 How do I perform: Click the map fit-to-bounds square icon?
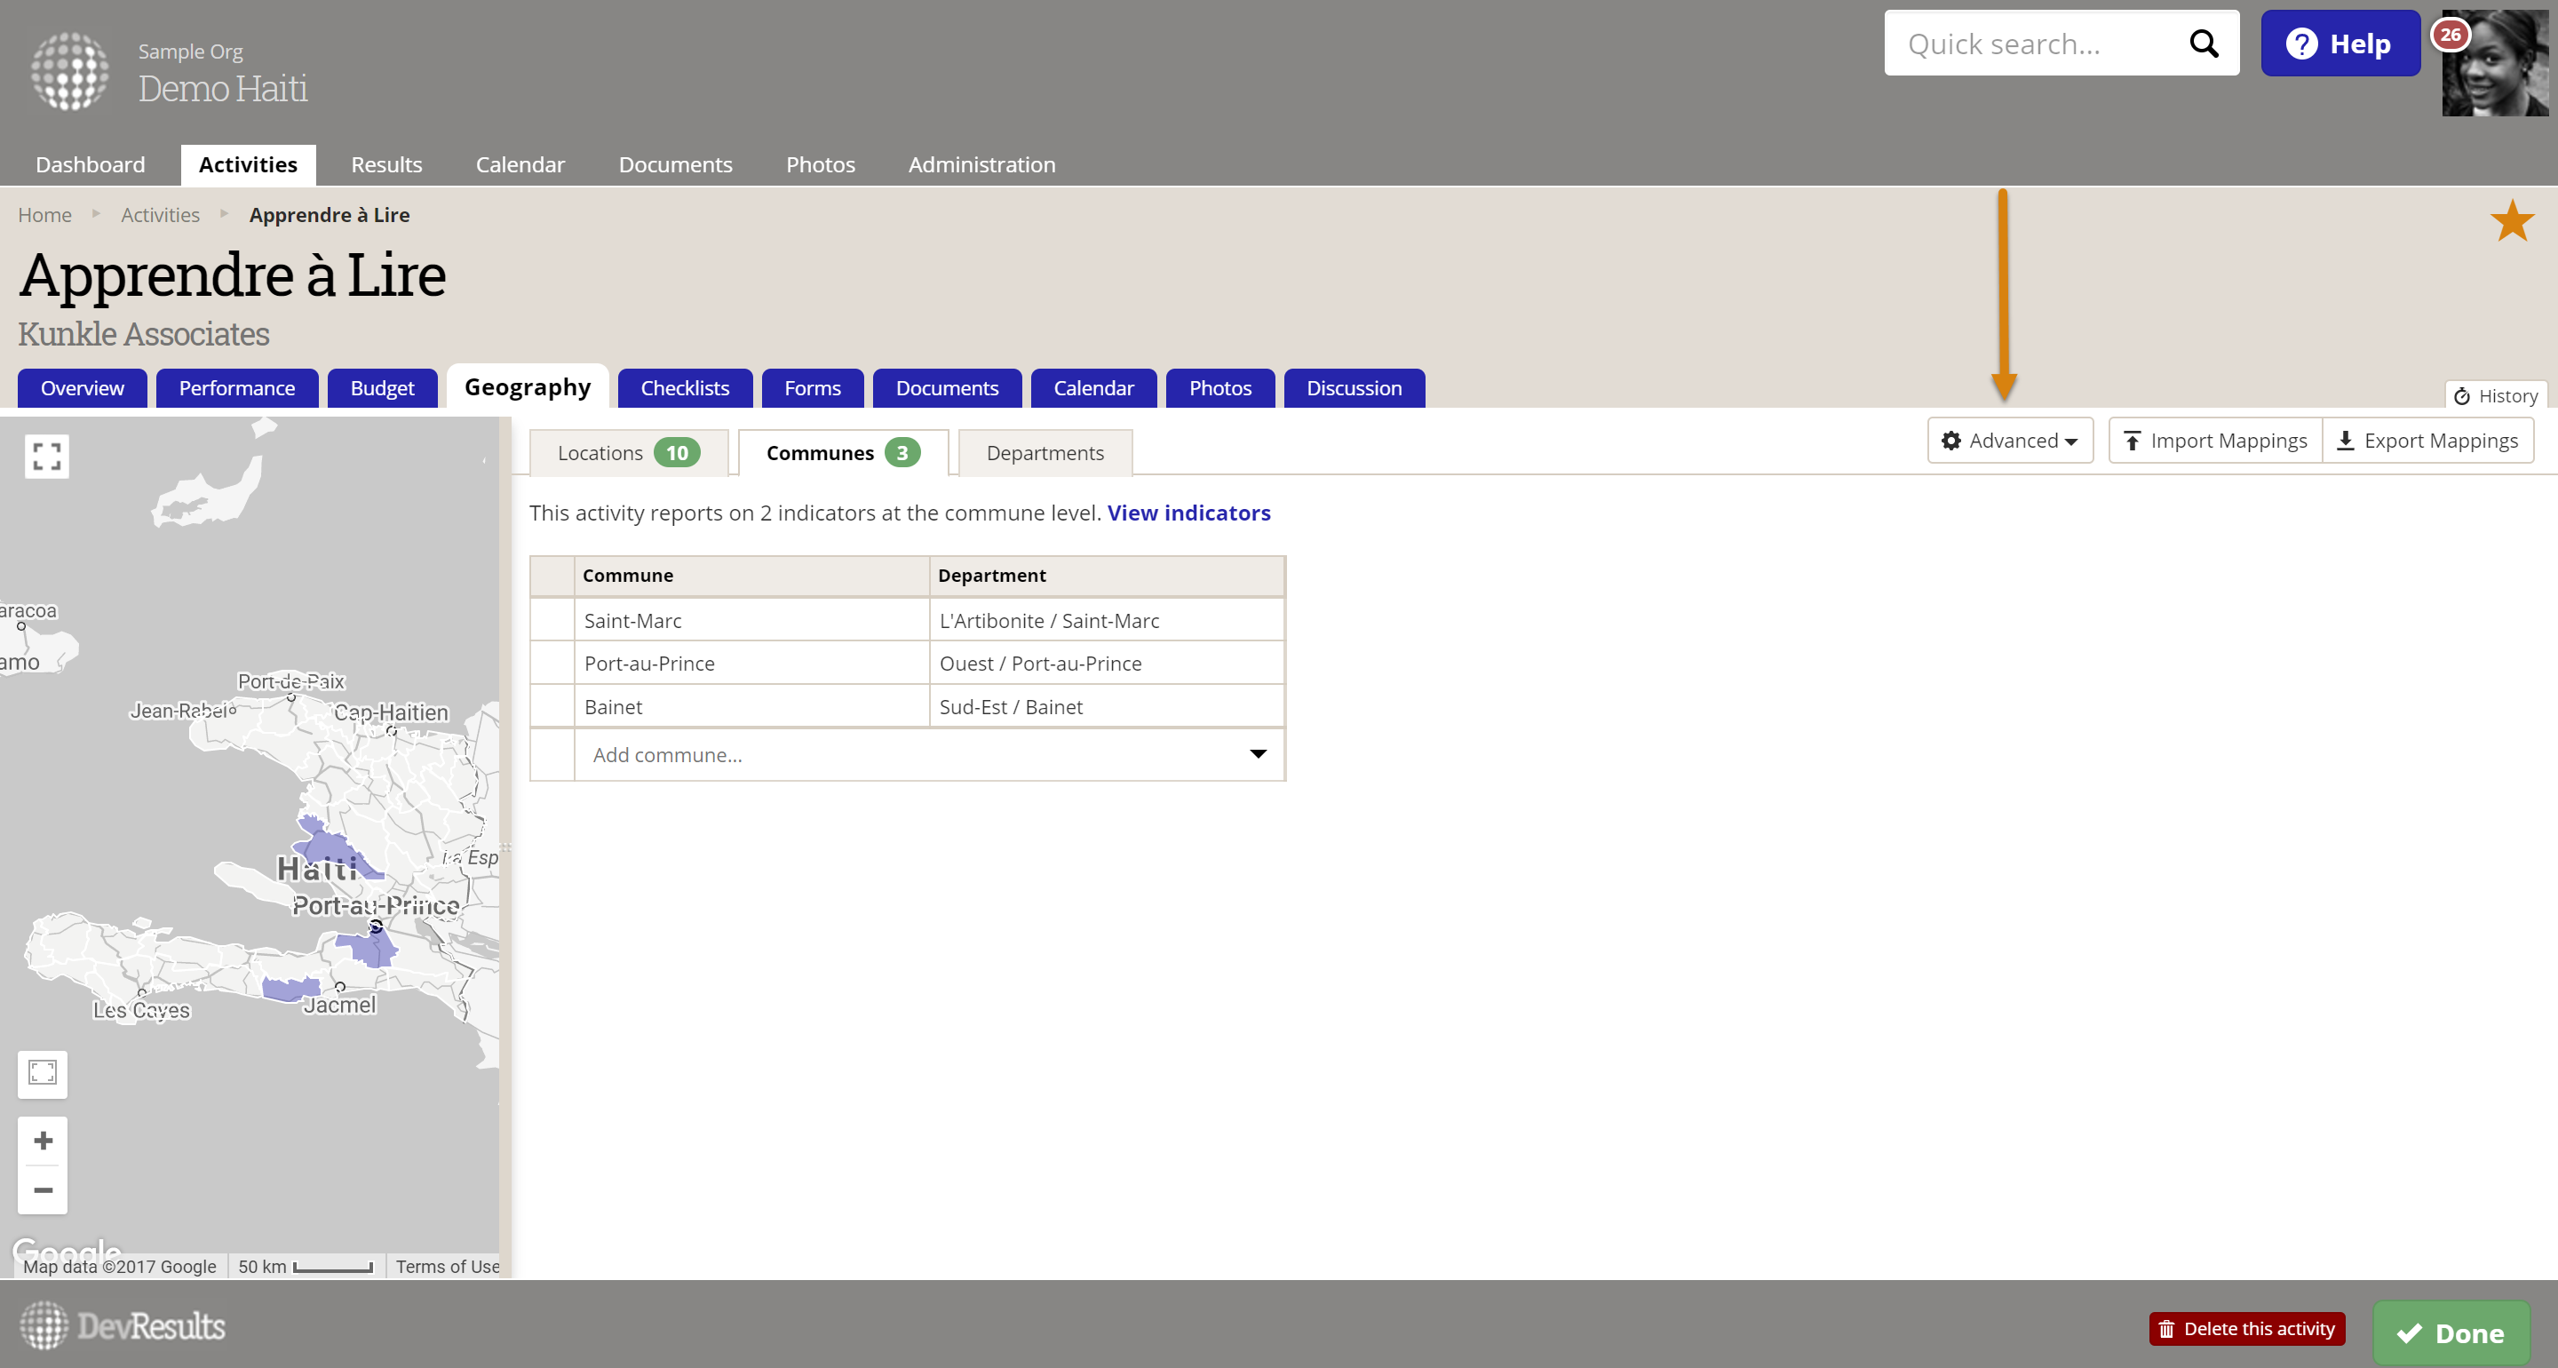(x=43, y=1073)
